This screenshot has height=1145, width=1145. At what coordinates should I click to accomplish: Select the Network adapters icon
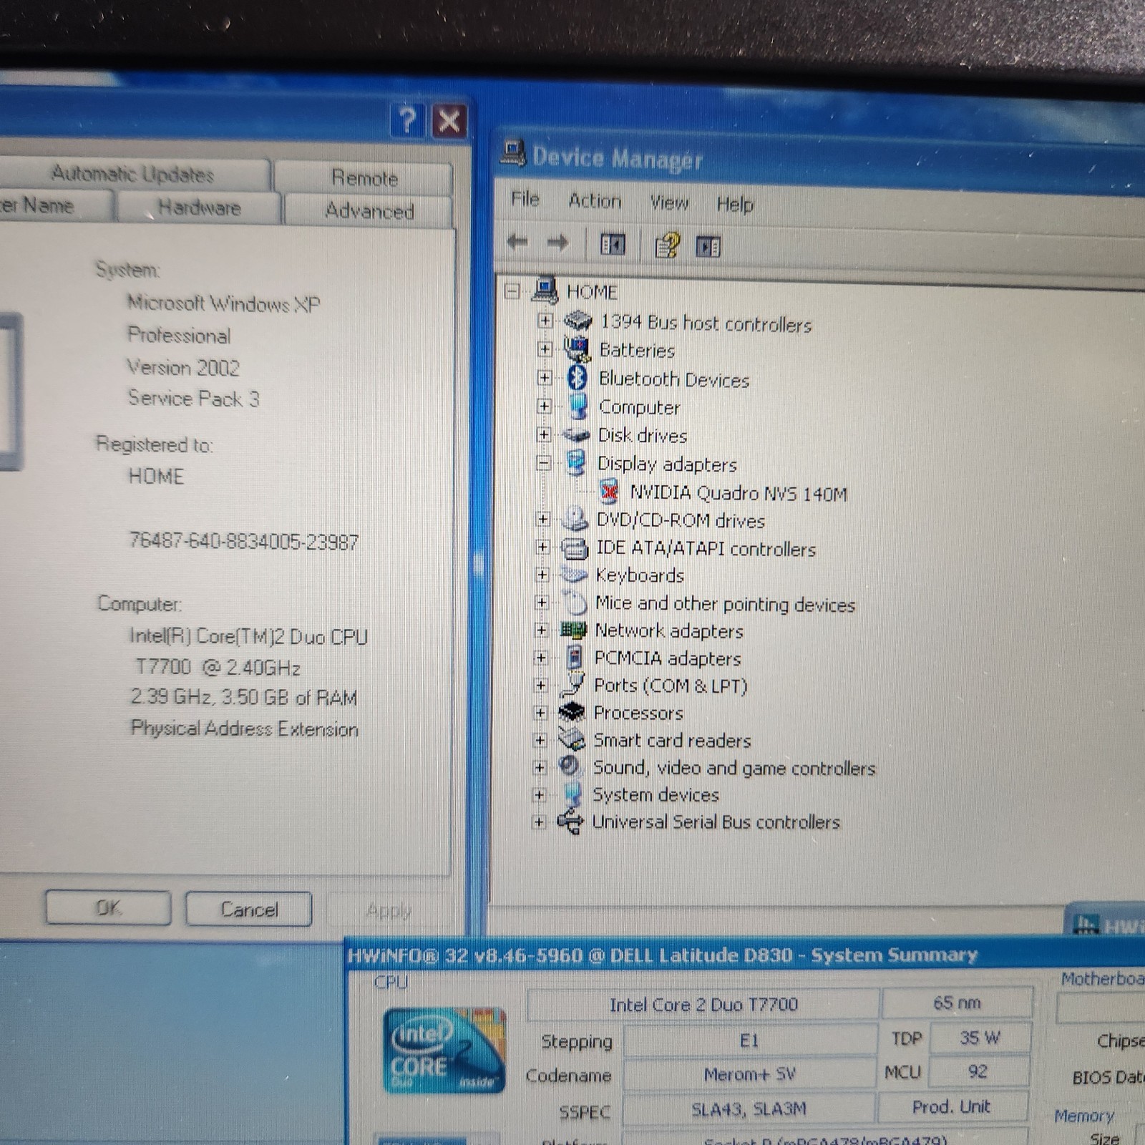pos(573,630)
